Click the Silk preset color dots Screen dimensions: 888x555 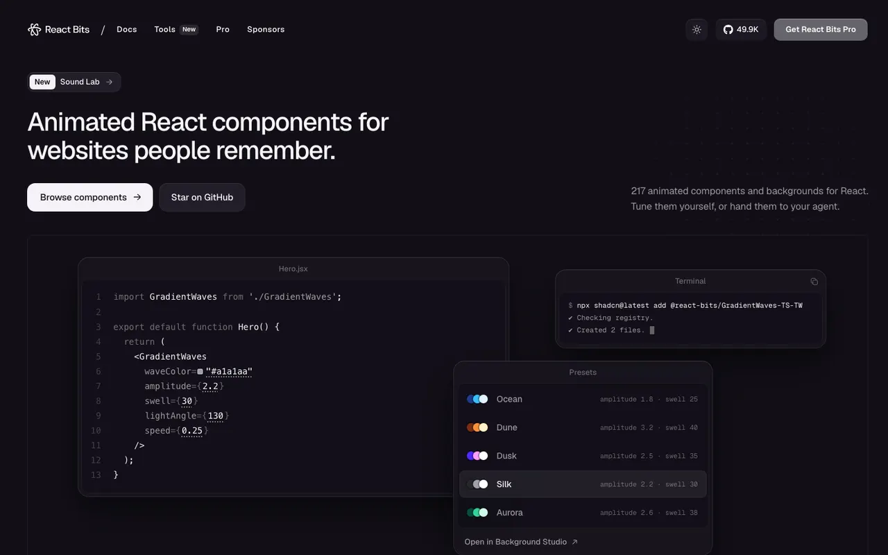pos(477,484)
